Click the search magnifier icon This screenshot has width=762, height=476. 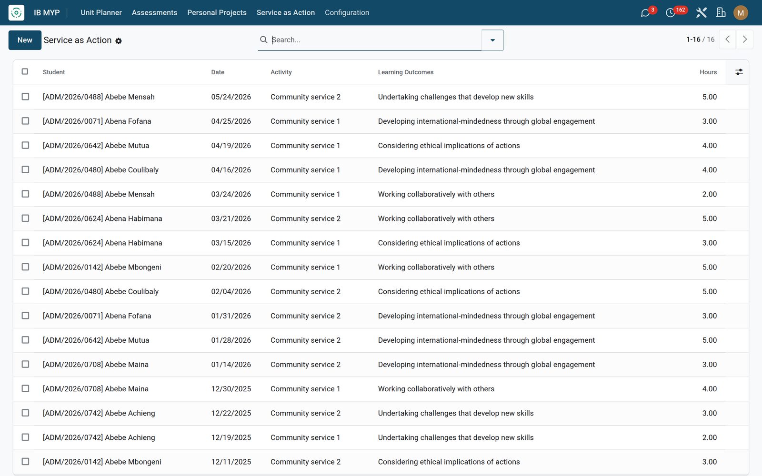(x=263, y=40)
